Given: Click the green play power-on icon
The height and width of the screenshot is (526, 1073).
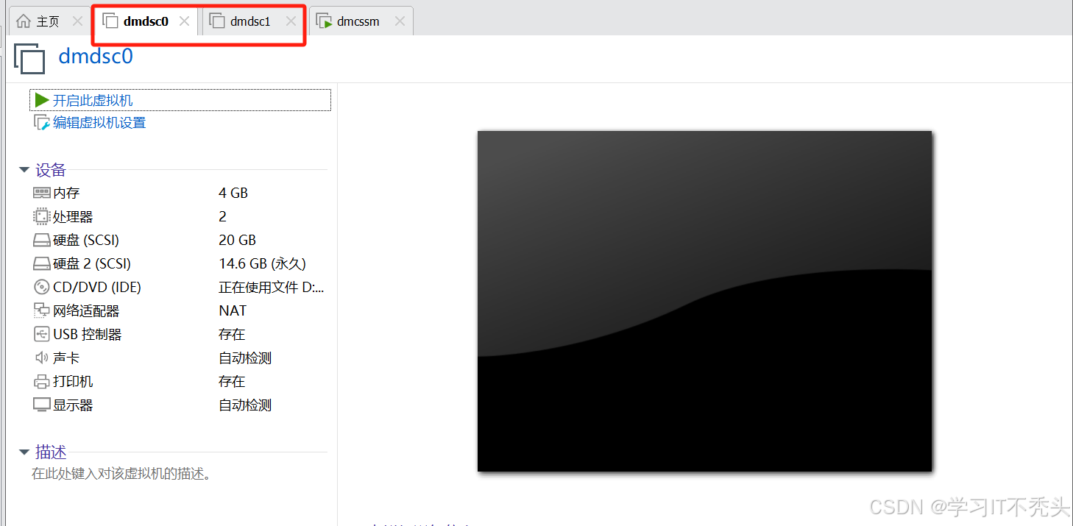Looking at the screenshot, I should (x=42, y=100).
